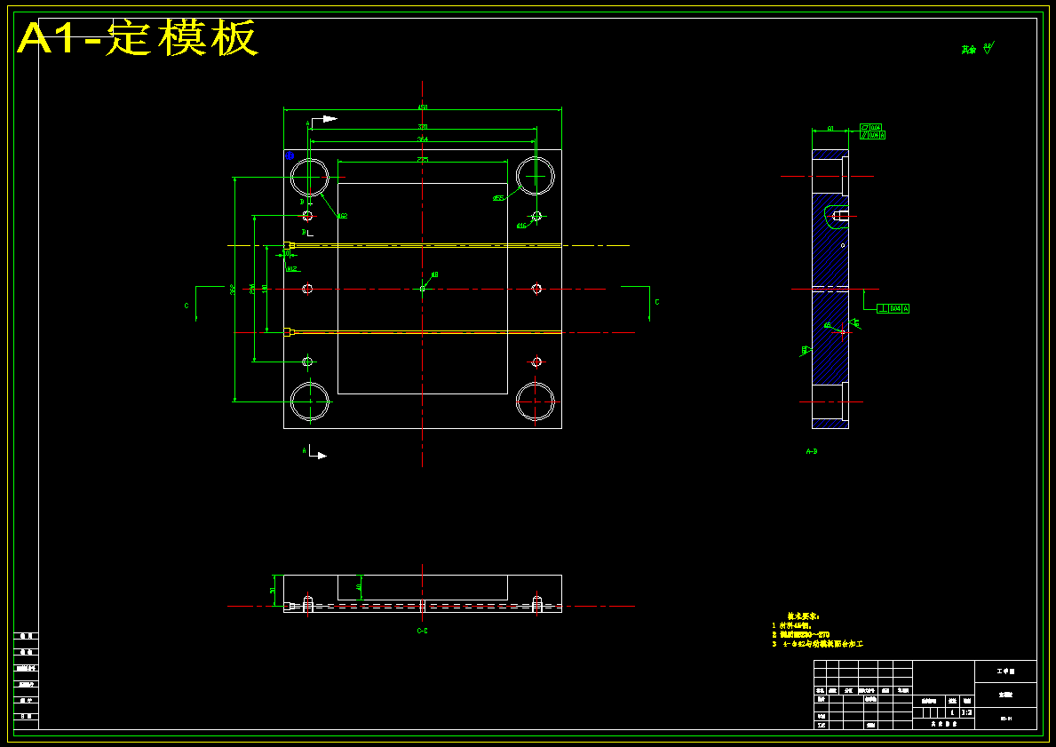Image resolution: width=1056 pixels, height=747 pixels.
Task: Select the C-C section view label
Action: pyautogui.click(x=422, y=632)
